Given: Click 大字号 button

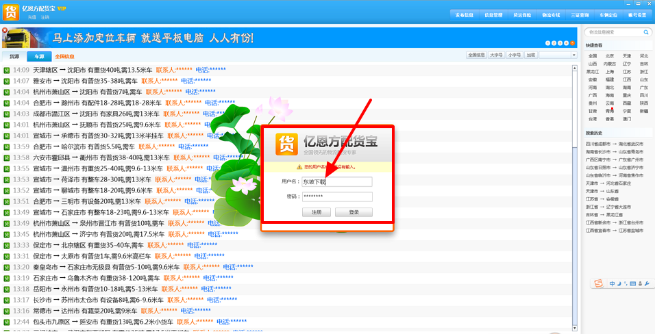Looking at the screenshot, I should pos(496,55).
